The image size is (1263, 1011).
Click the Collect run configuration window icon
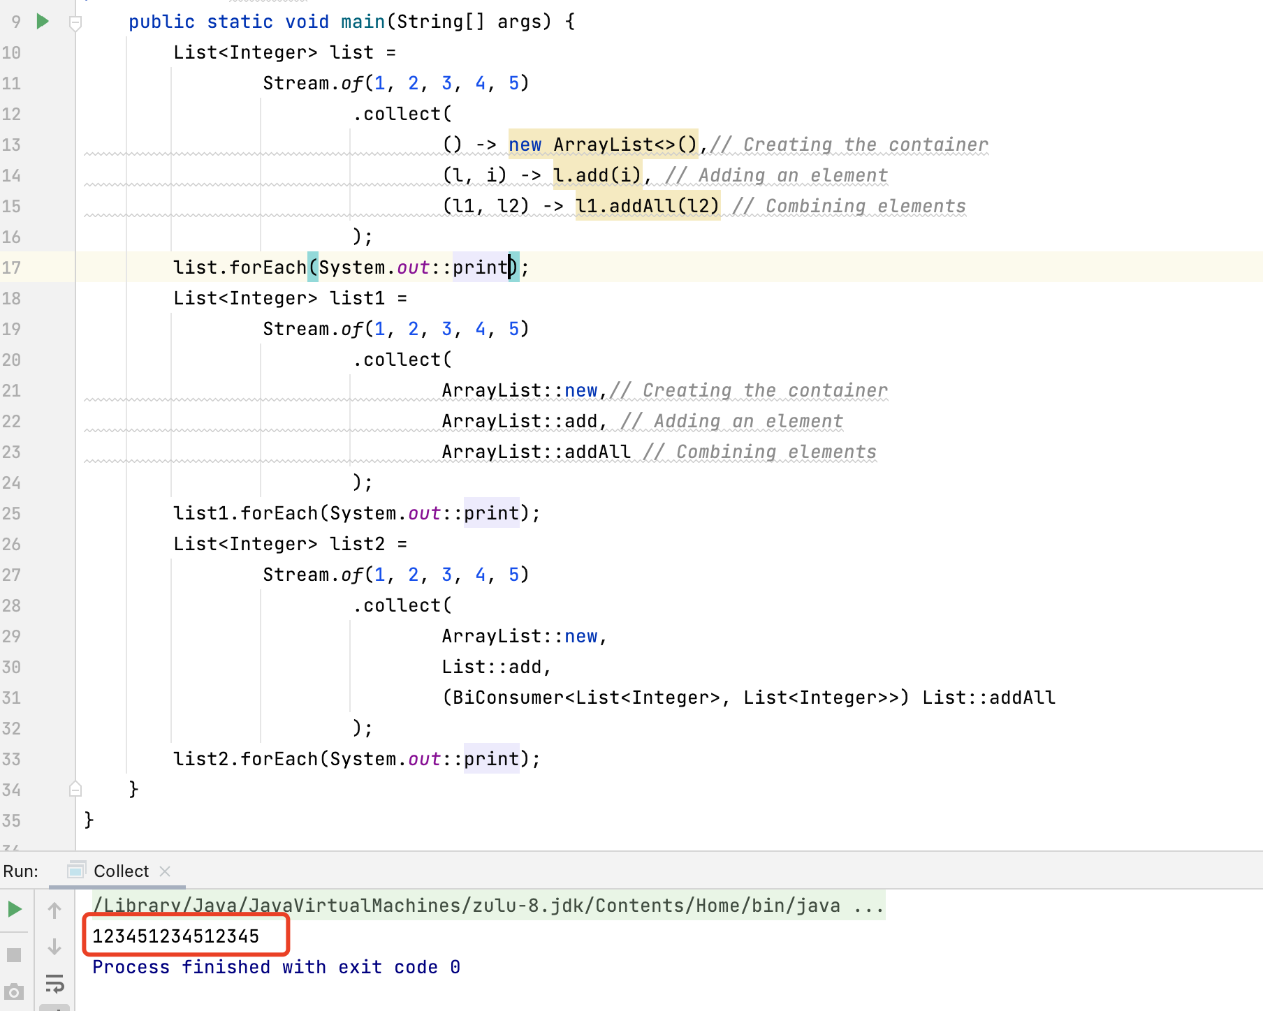click(76, 871)
